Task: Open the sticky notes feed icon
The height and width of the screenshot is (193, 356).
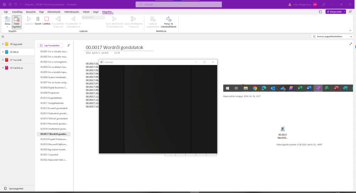Action: [320, 12]
